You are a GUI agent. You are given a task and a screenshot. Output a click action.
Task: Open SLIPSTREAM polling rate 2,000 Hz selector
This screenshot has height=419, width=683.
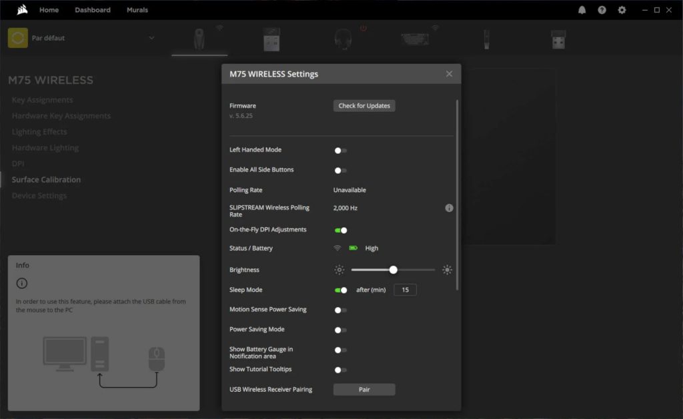346,209
